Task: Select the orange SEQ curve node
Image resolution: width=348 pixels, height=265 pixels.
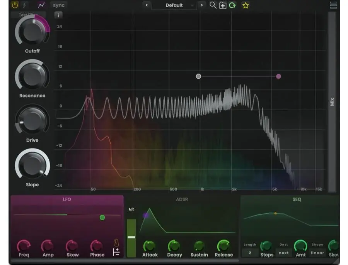Action: coord(275,213)
